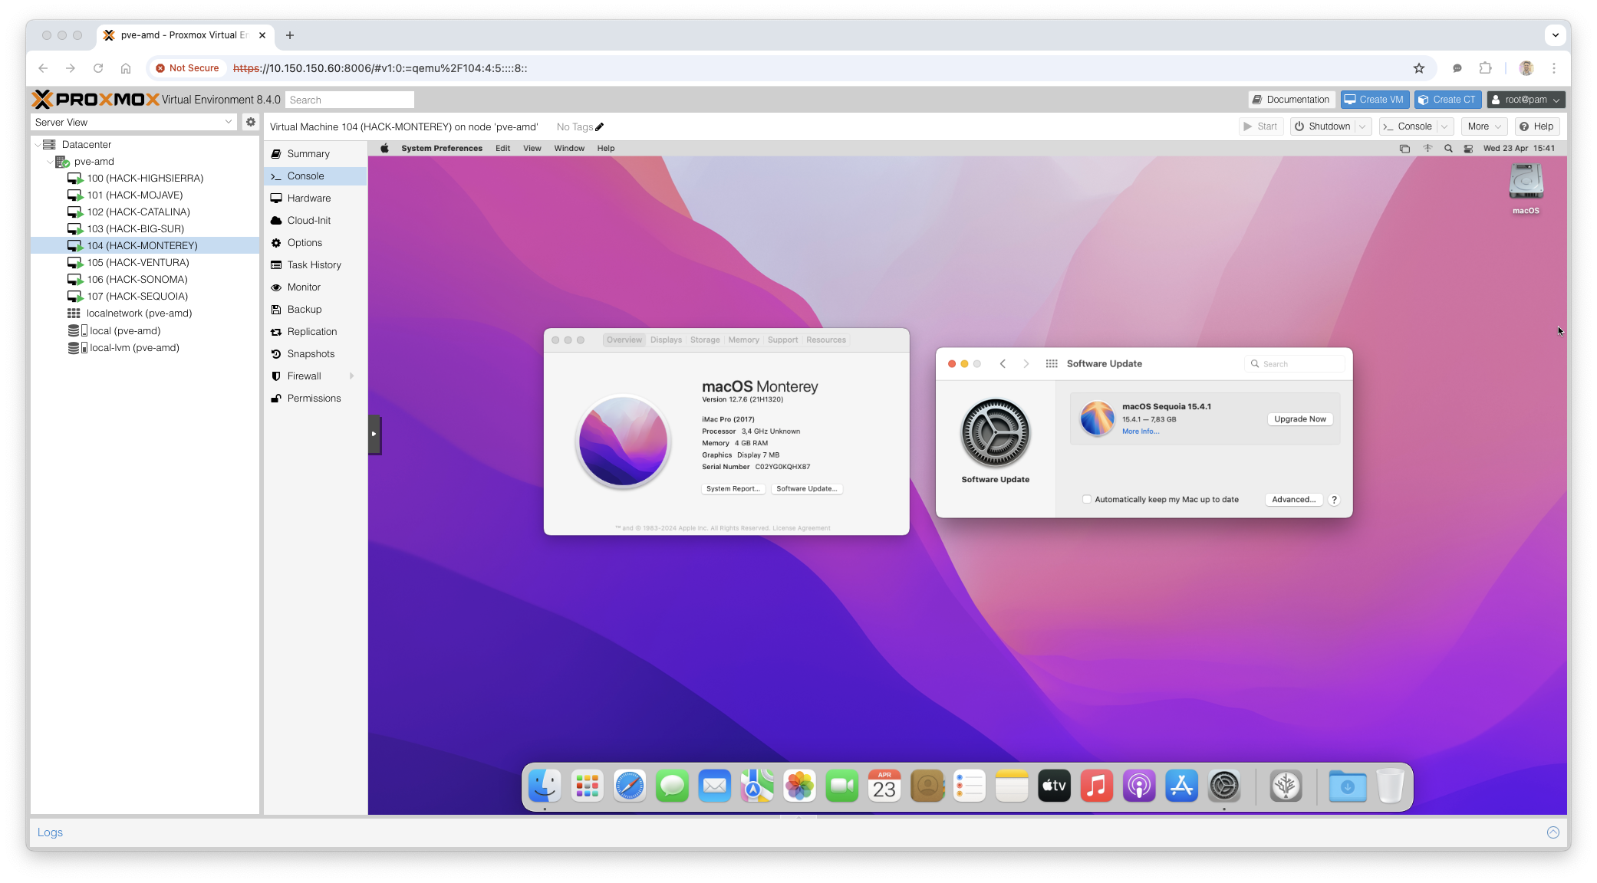The height and width of the screenshot is (883, 1597).
Task: Enable automatically keep my Mac up to date
Action: 1087,500
